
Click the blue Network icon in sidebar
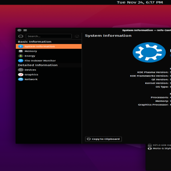point(21,80)
